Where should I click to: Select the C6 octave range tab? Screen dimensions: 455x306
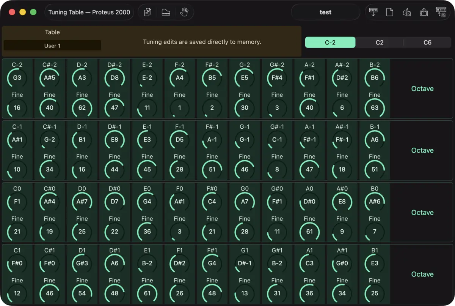[427, 43]
